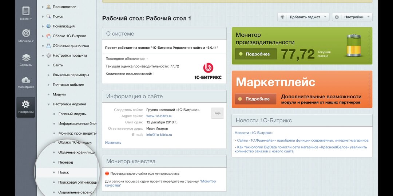Click the Настройки продукта gear icon
Viewport: 393px width, 196px height.
click(49, 56)
